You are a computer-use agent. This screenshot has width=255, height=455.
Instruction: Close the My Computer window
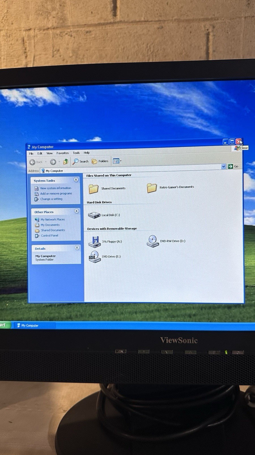tap(239, 141)
